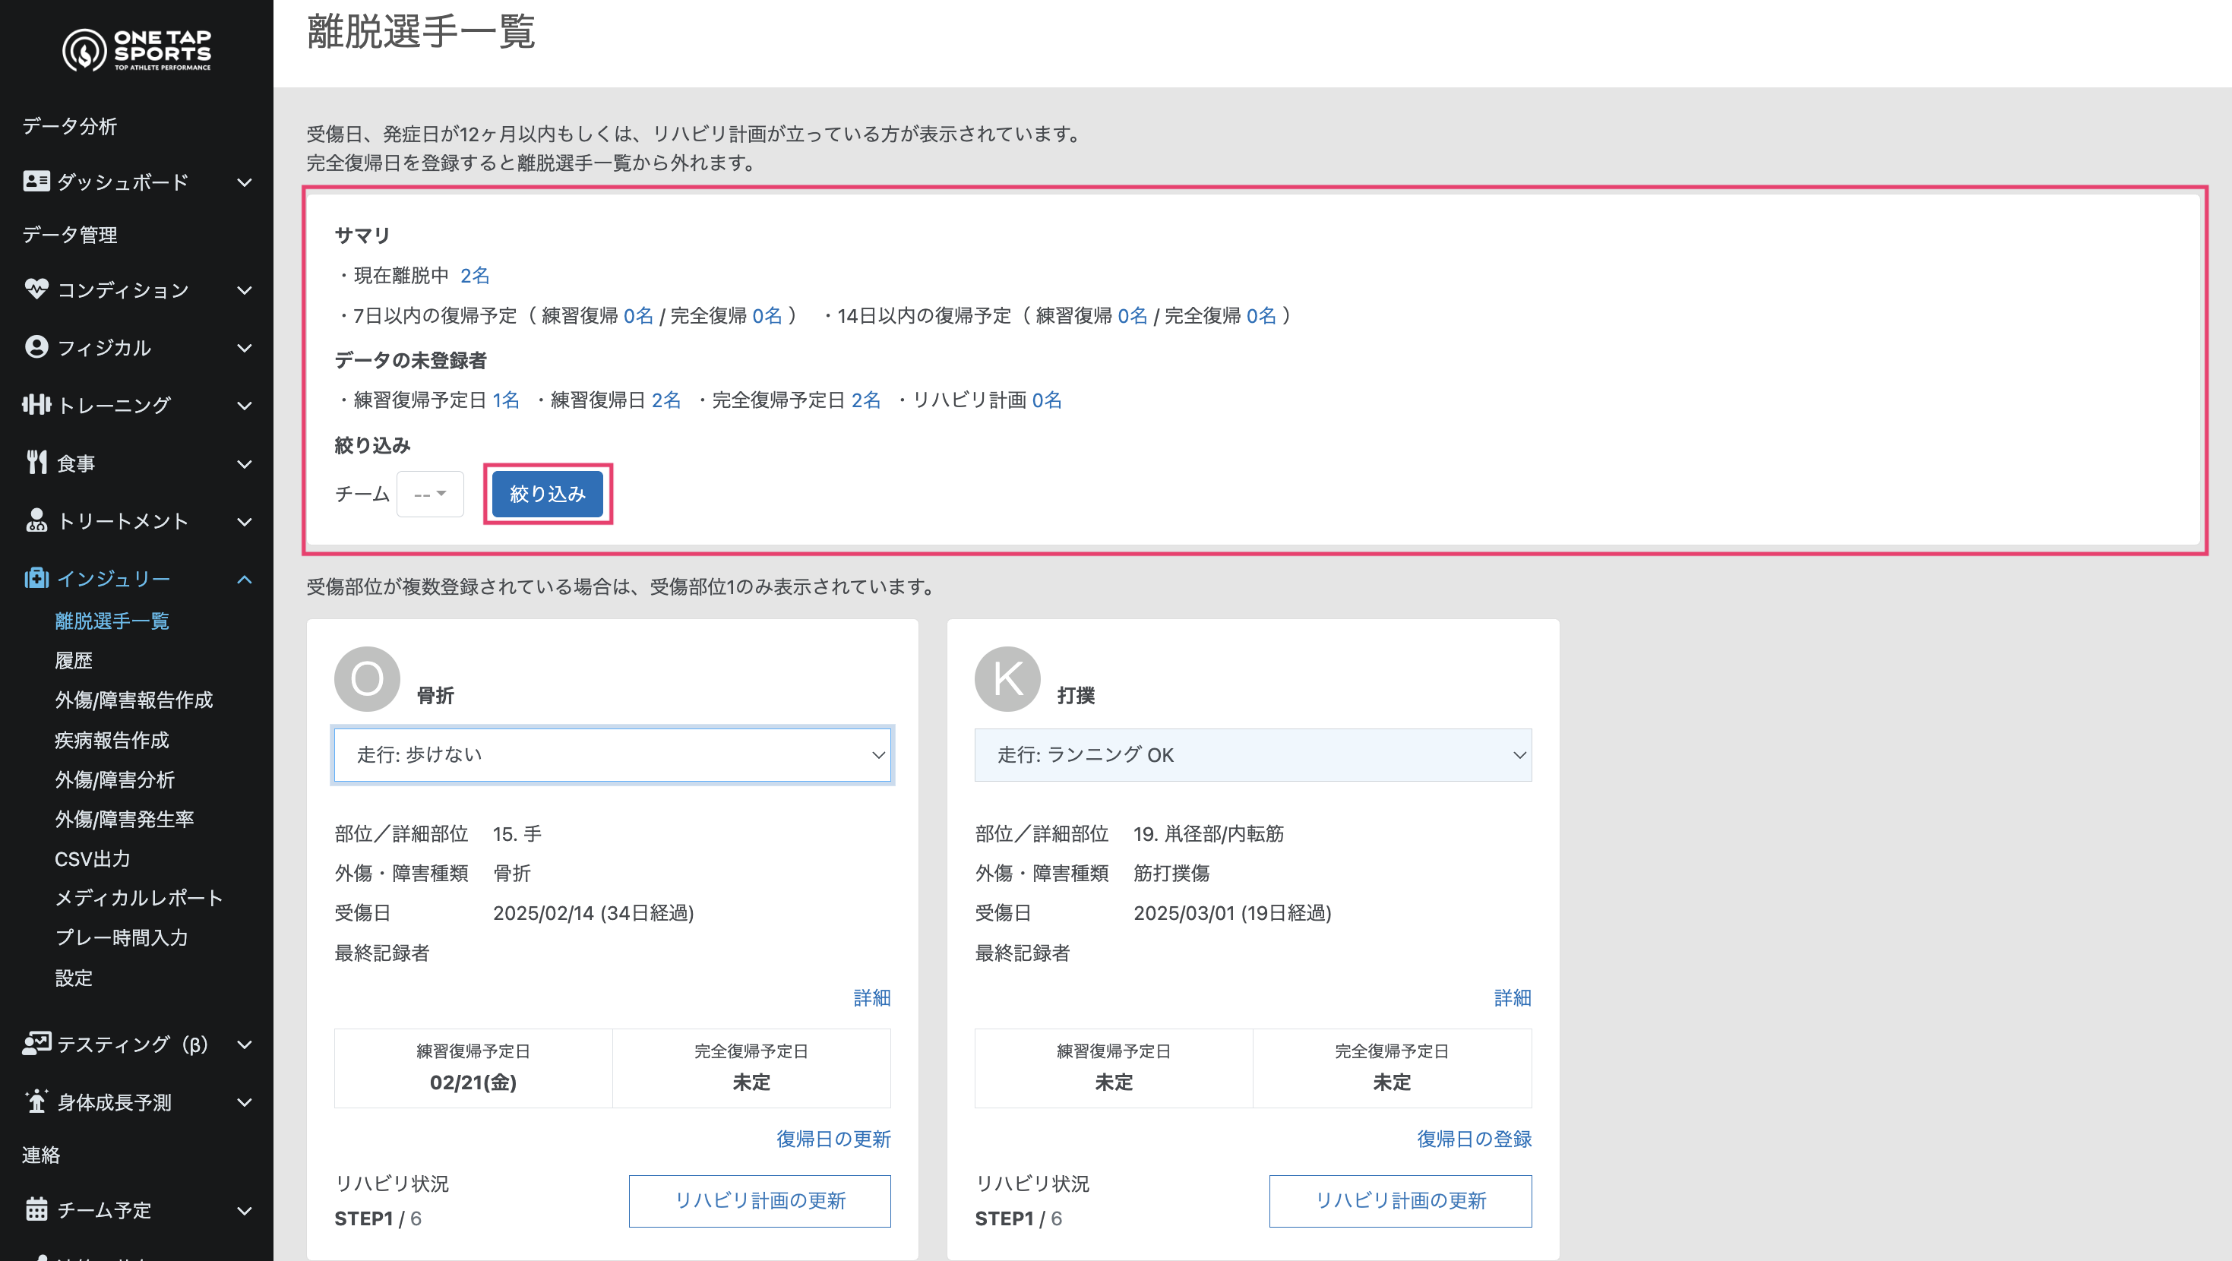Expand the 身体成長予測 chevron

245,1102
